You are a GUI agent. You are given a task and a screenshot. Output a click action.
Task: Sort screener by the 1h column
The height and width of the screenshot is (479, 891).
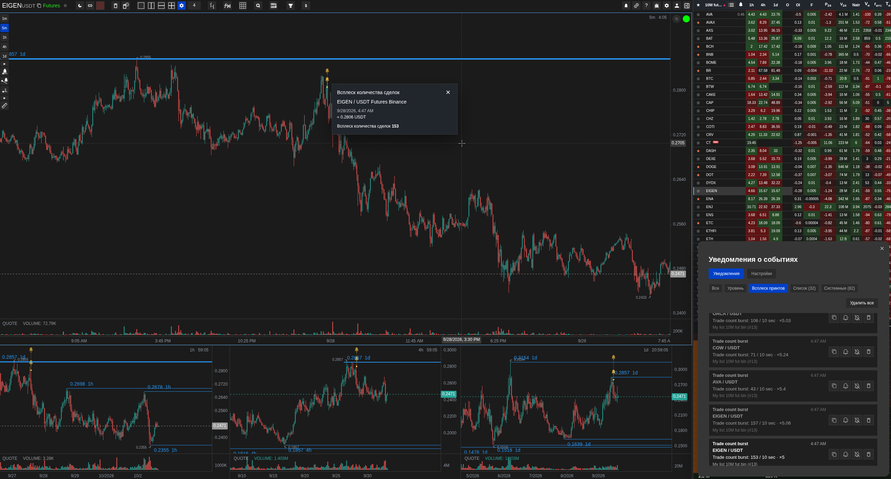(x=751, y=5)
